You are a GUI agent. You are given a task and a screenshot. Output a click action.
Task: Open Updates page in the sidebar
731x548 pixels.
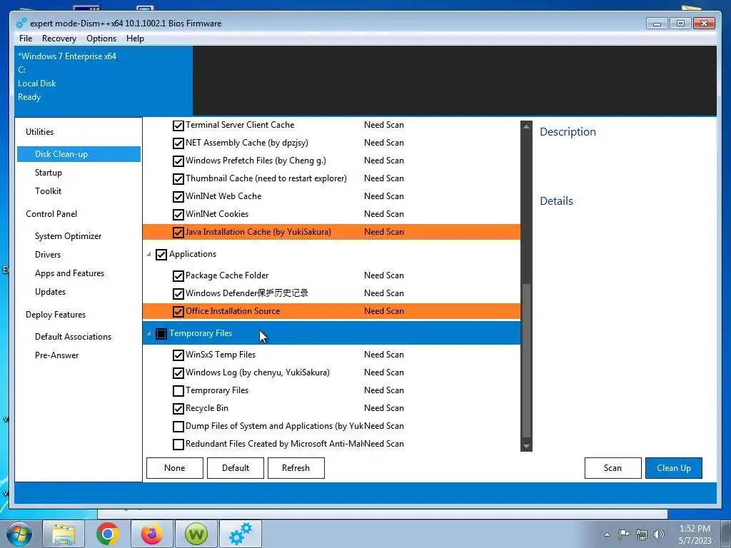pyautogui.click(x=51, y=292)
